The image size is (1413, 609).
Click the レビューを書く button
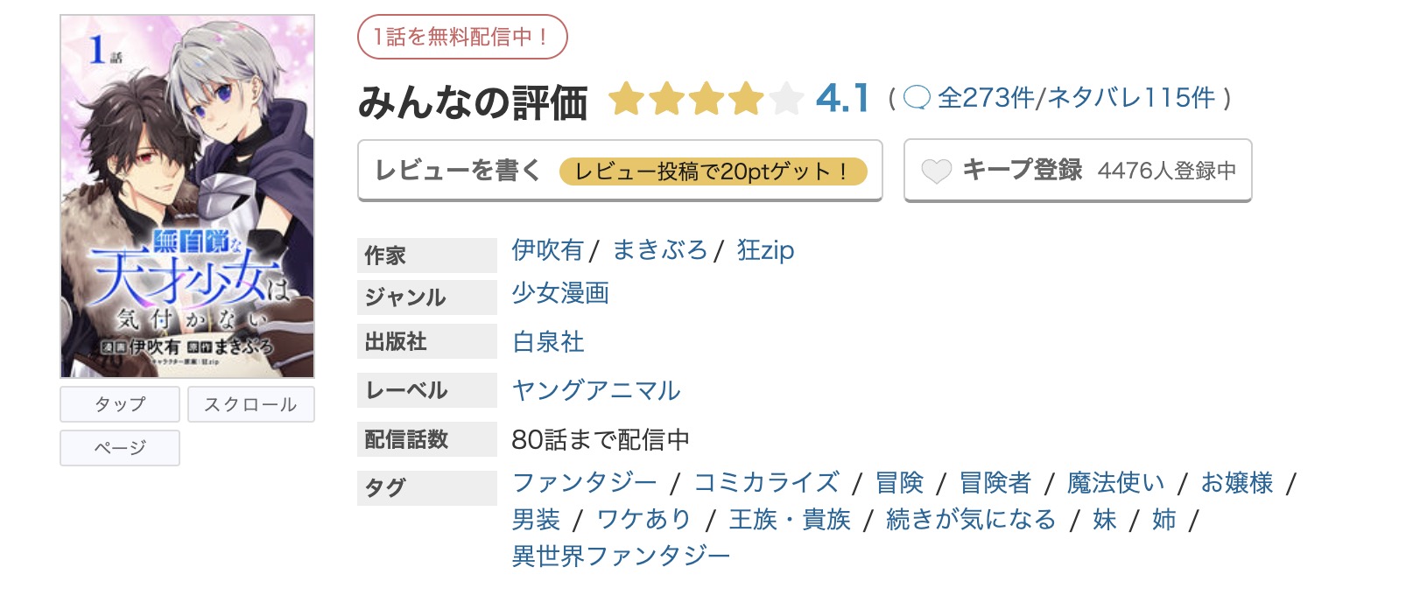coord(459,171)
